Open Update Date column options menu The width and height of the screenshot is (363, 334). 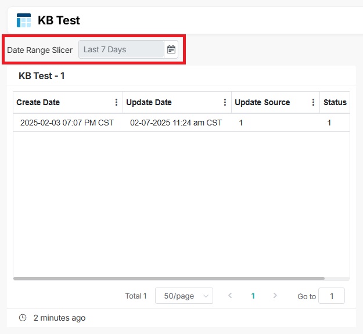click(225, 102)
